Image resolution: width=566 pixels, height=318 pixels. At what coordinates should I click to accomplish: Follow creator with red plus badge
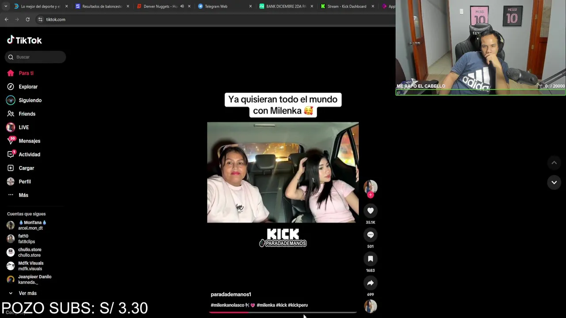[371, 195]
